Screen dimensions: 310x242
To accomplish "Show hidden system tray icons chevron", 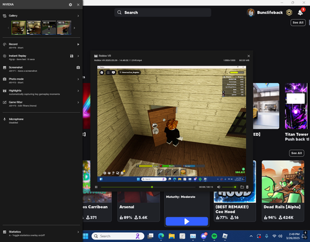I will click(x=251, y=236).
